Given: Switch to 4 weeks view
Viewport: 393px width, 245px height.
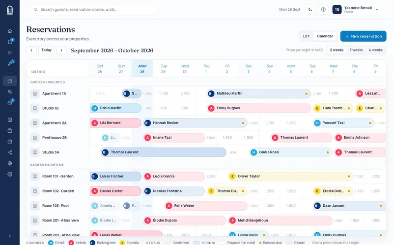Looking at the screenshot, I should tap(375, 50).
